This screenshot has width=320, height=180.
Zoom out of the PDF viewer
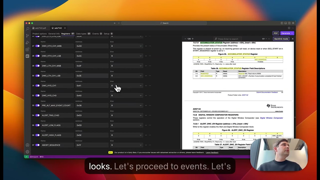[x=185, y=39]
